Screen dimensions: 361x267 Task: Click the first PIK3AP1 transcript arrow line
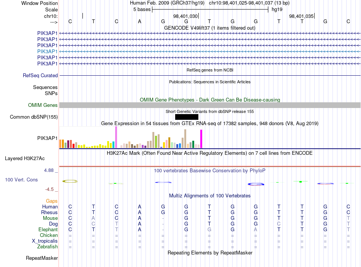point(210,33)
